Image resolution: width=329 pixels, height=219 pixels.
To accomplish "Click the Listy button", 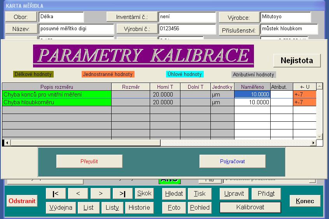I will 112,207.
